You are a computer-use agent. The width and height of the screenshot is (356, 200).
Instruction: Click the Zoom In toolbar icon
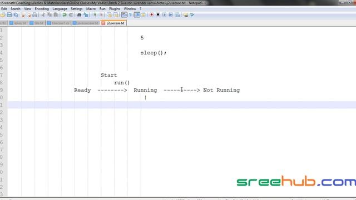coord(95,15)
